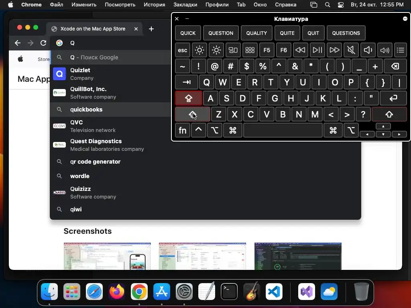Open the Файл menu
Image resolution: width=411 pixels, height=308 pixels.
coord(56,4)
